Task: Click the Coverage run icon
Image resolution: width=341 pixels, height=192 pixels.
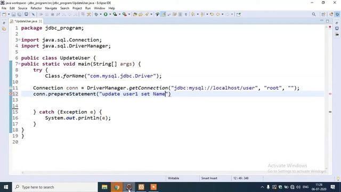Action: pos(115,14)
